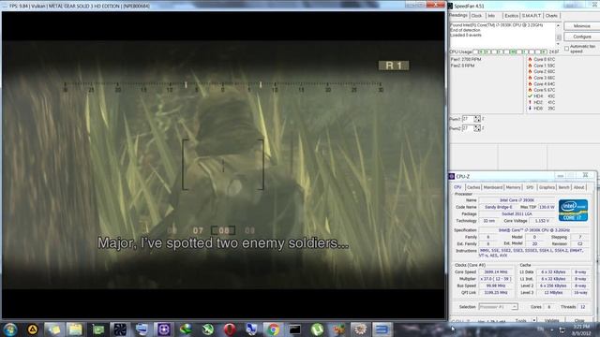Click the CPU-Z Validate button
Viewport: 600px width, 337px height.
551,320
